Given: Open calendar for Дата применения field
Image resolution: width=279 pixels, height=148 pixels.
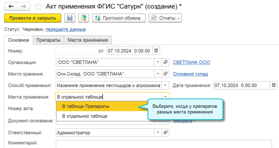Looking at the screenshot, I should (x=274, y=85).
